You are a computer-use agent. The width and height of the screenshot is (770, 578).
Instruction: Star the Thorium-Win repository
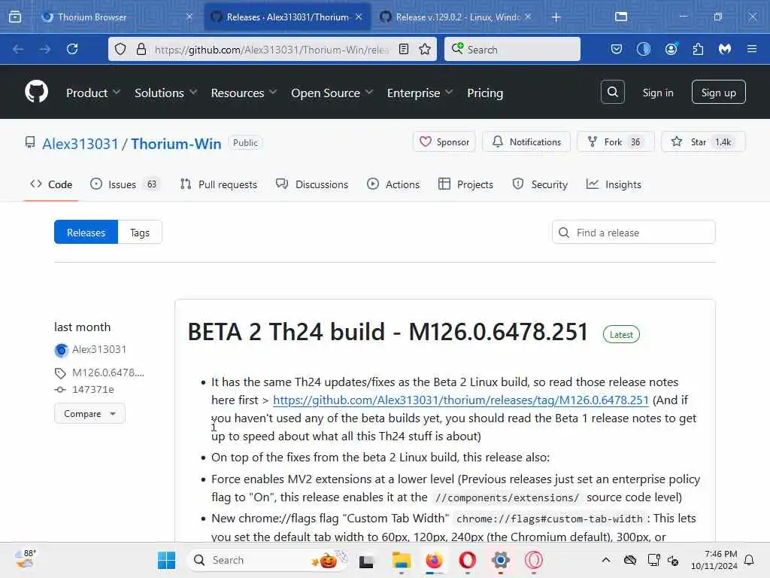703,141
